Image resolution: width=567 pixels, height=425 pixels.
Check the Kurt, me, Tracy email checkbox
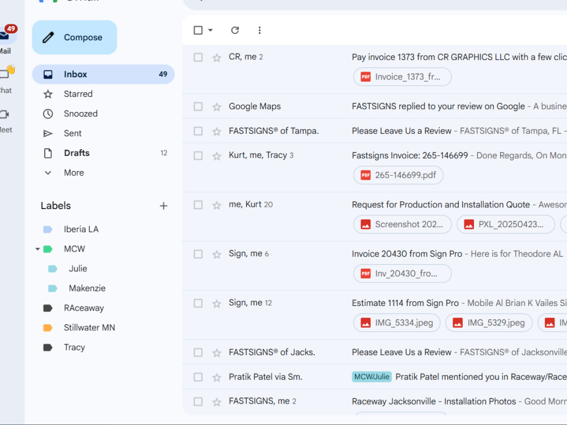click(x=198, y=156)
